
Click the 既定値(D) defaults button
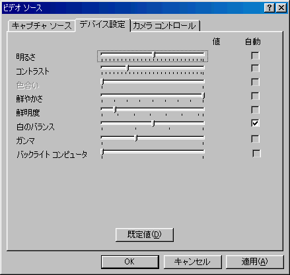tap(145, 235)
